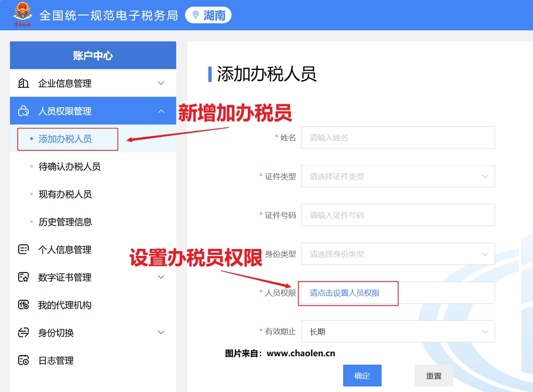
Task: Click the 证件类型 field label
Action: coord(280,176)
